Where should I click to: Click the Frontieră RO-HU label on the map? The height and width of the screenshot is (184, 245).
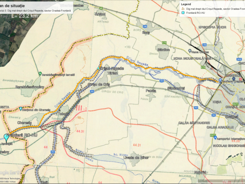click(22, 135)
